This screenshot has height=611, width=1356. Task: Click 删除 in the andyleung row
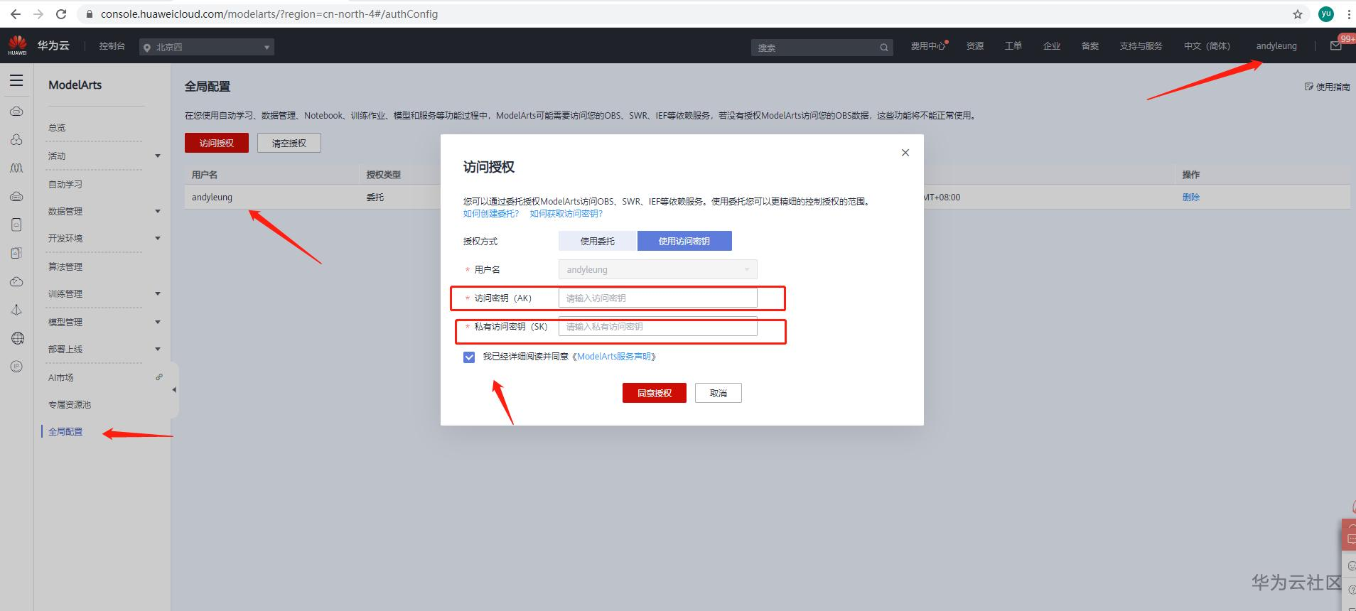click(1191, 198)
